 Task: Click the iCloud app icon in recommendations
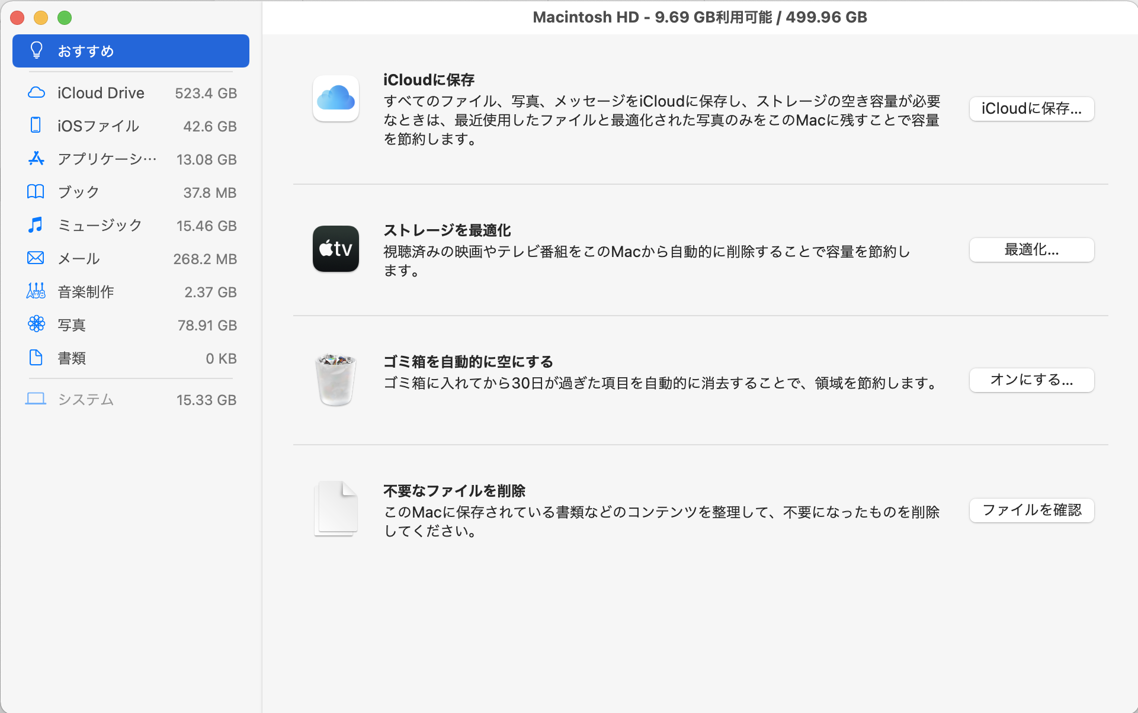336,98
